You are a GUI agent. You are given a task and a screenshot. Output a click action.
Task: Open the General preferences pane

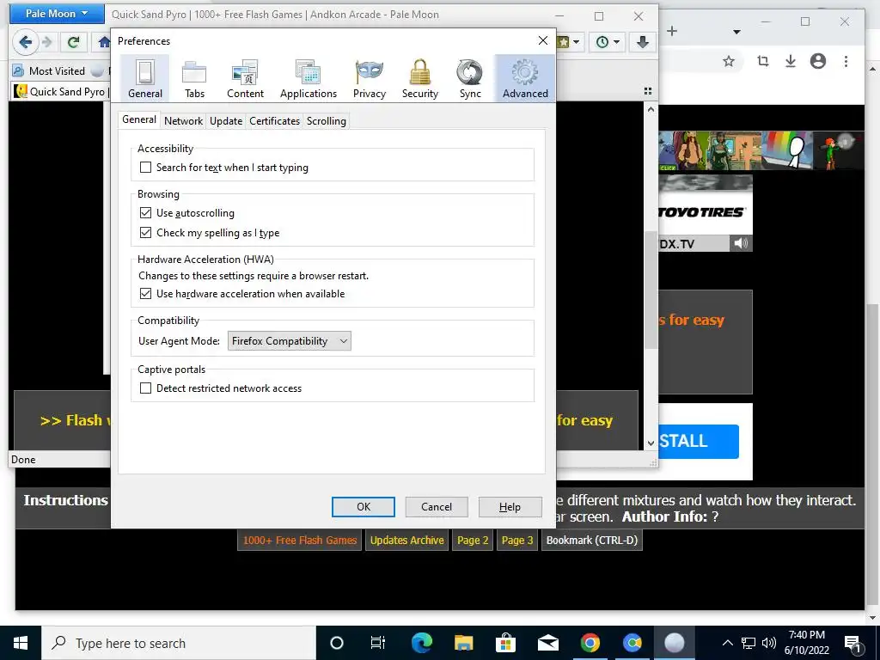coord(144,78)
